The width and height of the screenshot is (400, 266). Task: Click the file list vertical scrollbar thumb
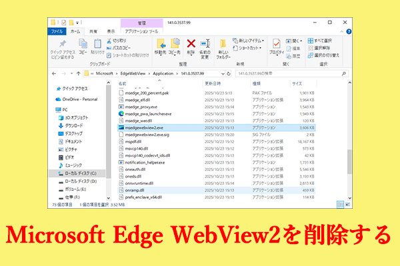click(x=349, y=162)
